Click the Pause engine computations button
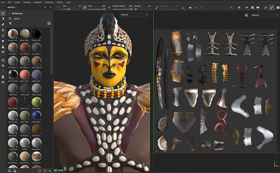 click(239, 7)
